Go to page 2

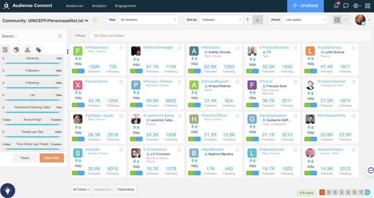tap(328, 192)
